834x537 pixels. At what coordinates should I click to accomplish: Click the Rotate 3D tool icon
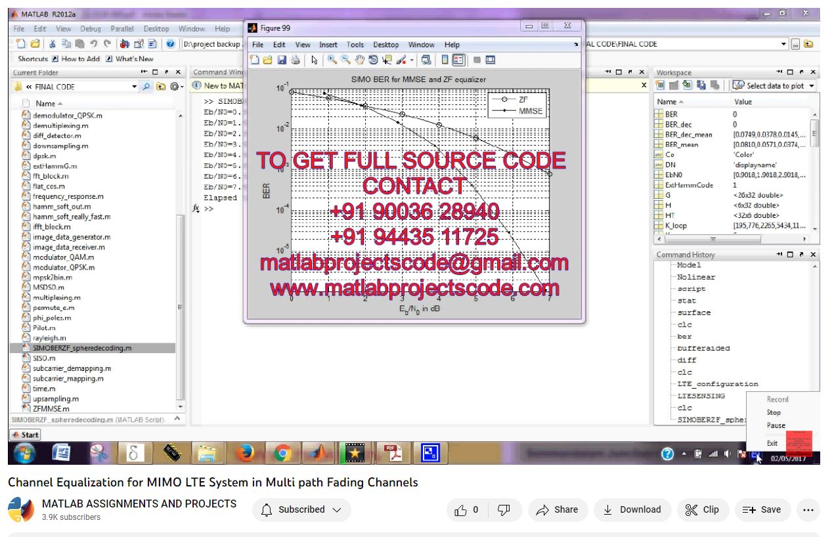pos(372,60)
